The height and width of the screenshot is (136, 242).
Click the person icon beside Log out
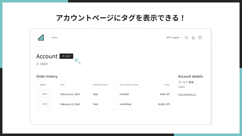[x=37, y=64]
